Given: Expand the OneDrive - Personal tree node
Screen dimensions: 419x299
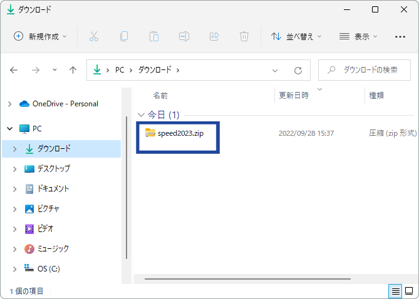Looking at the screenshot, I should pos(10,104).
